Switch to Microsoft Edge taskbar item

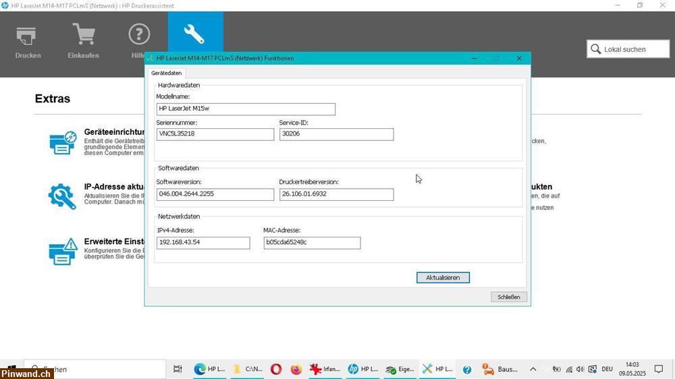click(x=210, y=369)
